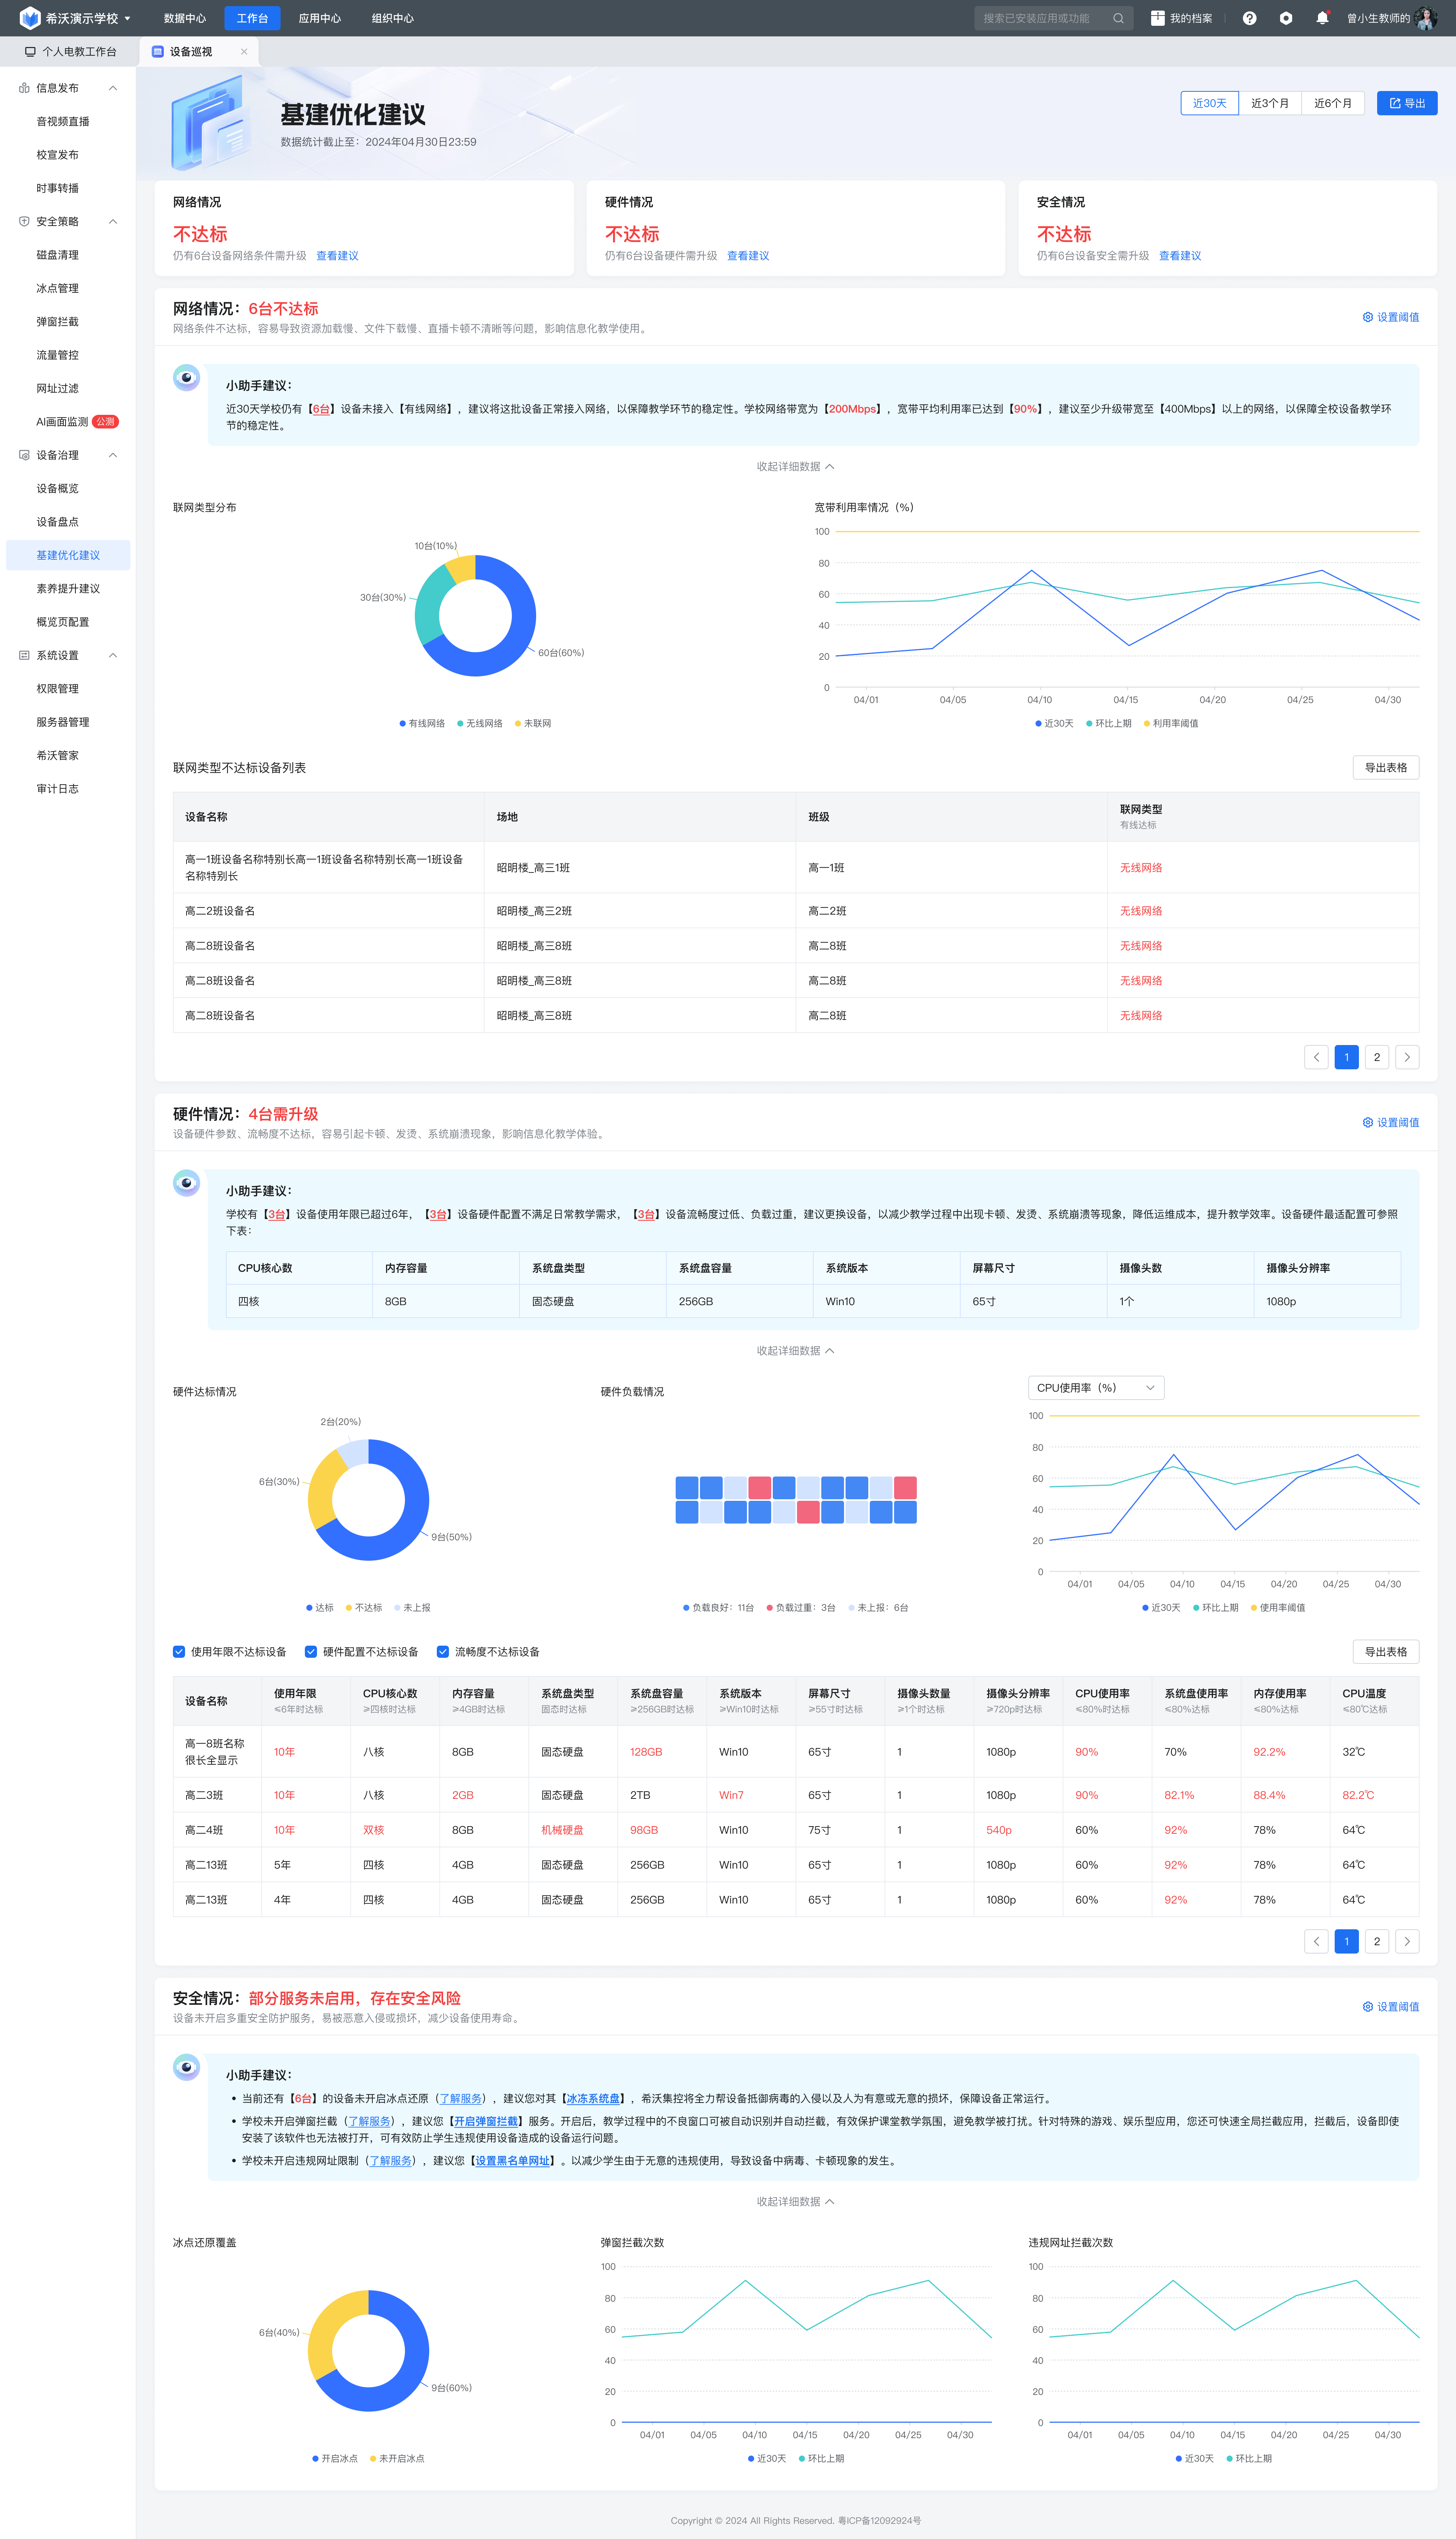Click the 安全策略 shield icon

click(24, 221)
